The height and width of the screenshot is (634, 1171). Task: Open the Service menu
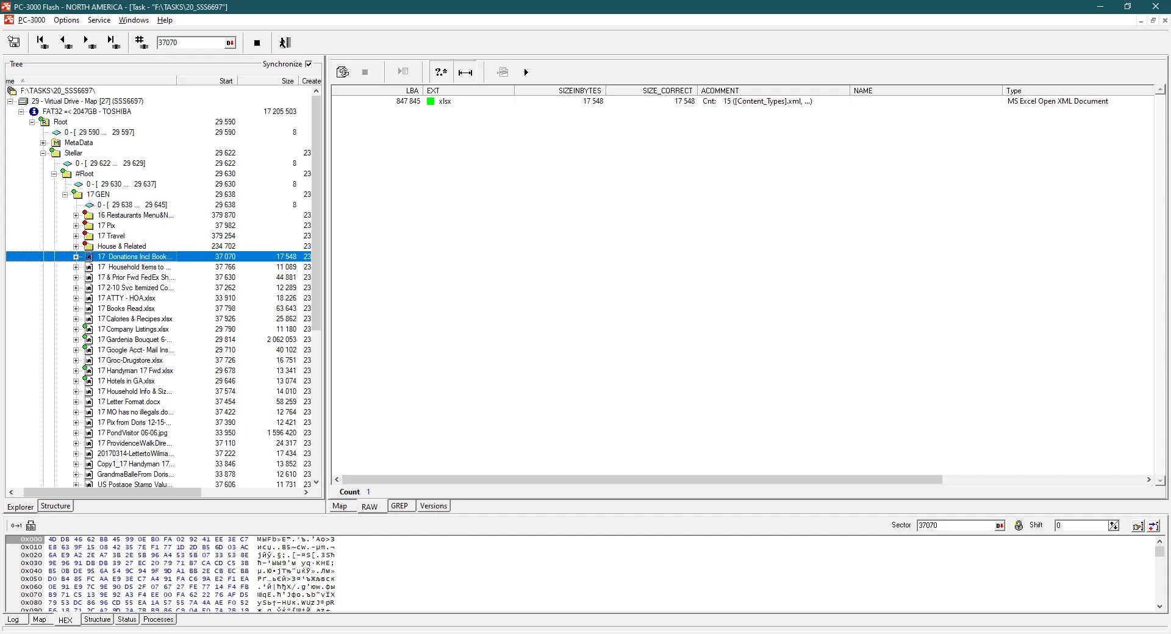click(99, 20)
